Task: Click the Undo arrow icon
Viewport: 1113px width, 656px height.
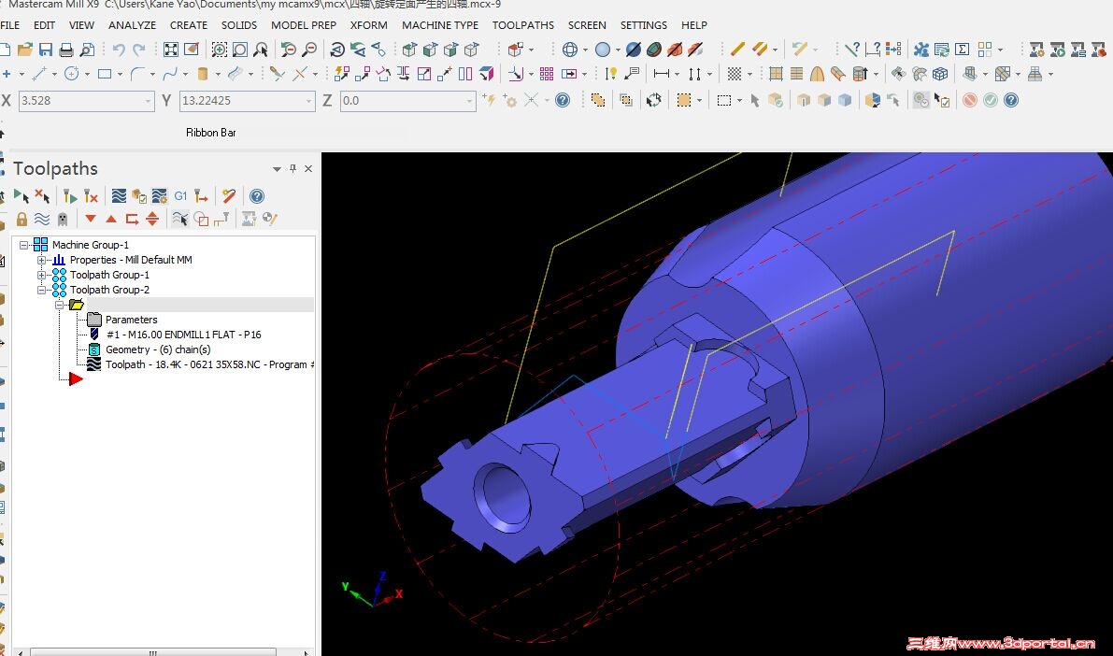Action: point(119,49)
